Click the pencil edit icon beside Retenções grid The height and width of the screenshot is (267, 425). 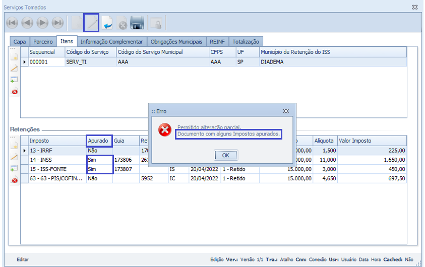coord(14,157)
